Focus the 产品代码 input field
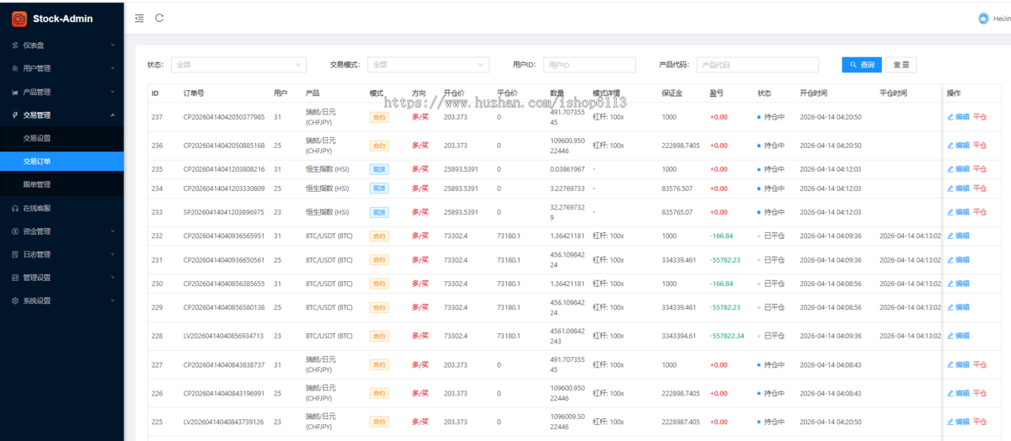1011x441 pixels. coord(757,65)
